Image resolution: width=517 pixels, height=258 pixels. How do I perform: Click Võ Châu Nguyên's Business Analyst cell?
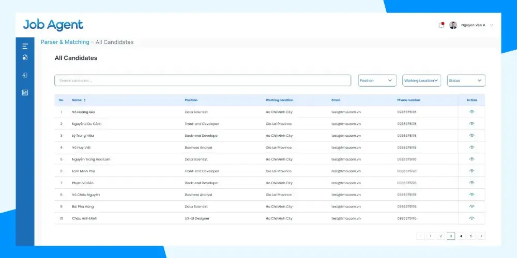(x=198, y=195)
